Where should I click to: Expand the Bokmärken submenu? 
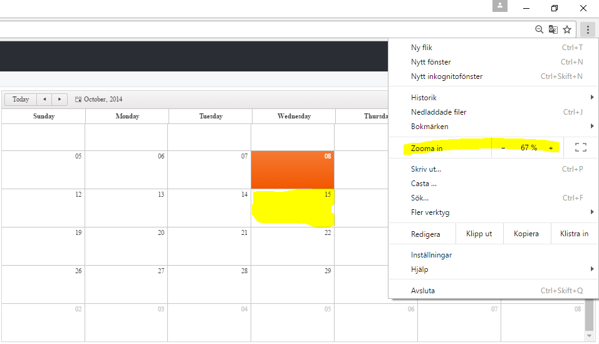[x=493, y=127]
